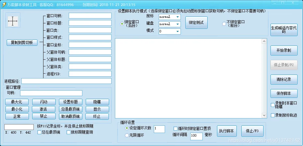Screen dimensions: 303x146
Task: Click the 禁止 button
Action: [44, 116]
